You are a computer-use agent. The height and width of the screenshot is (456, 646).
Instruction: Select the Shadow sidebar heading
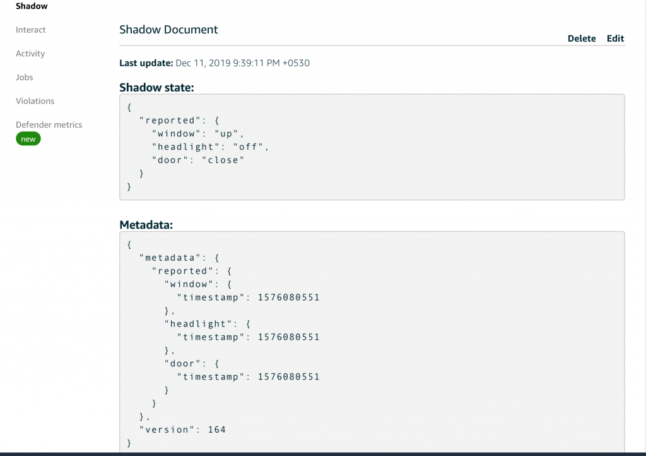coord(31,6)
